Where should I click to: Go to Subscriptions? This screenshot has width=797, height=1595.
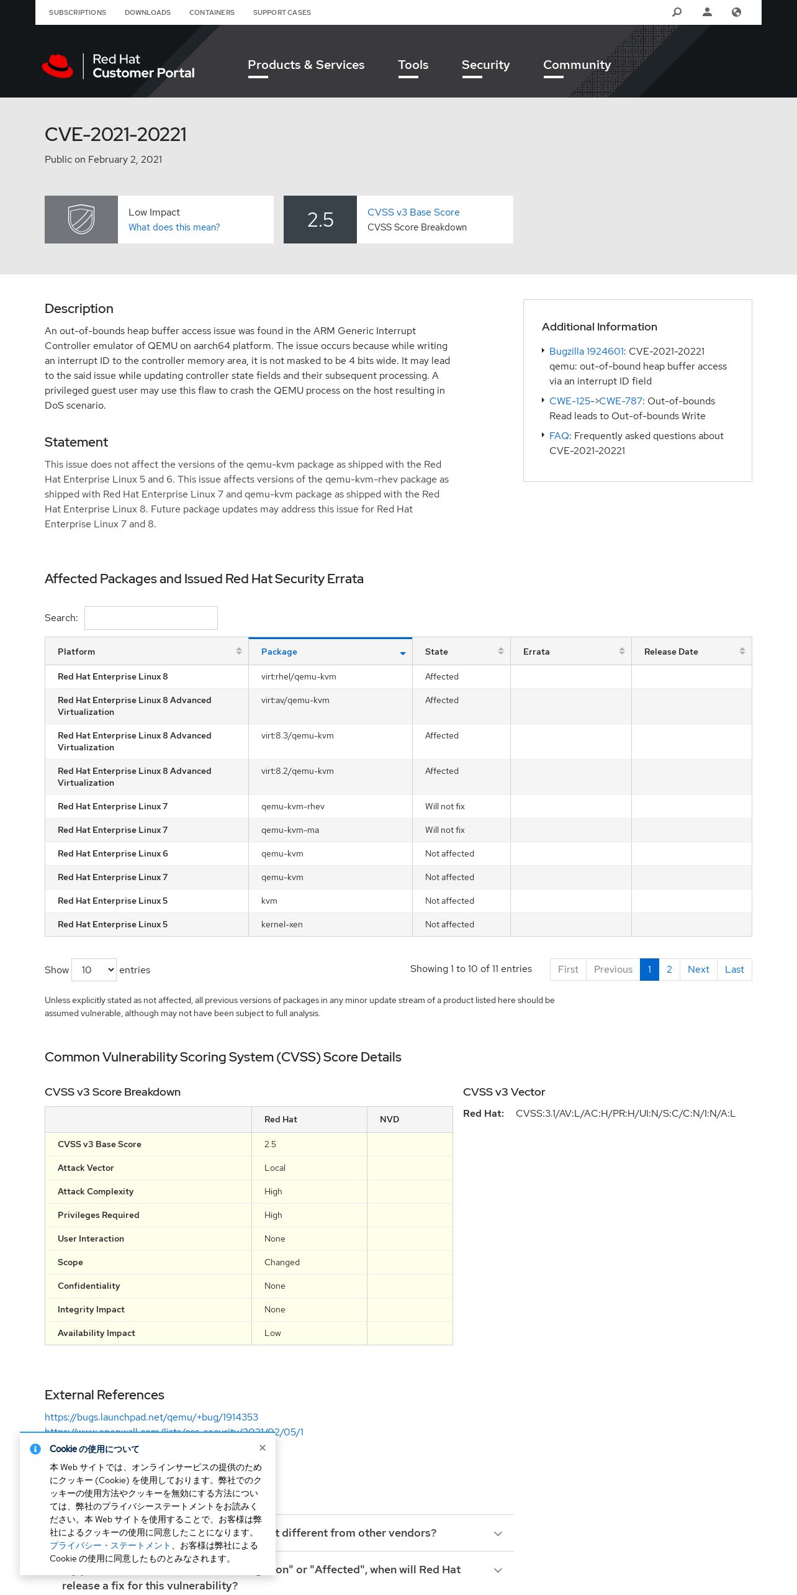(x=78, y=12)
